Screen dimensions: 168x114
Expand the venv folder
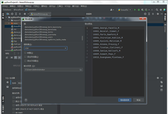tap(9, 23)
